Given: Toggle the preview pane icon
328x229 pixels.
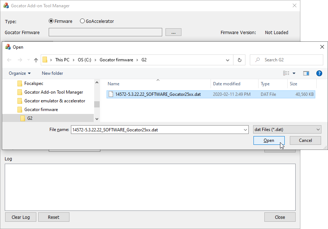Looking at the screenshot, I should coord(306,73).
